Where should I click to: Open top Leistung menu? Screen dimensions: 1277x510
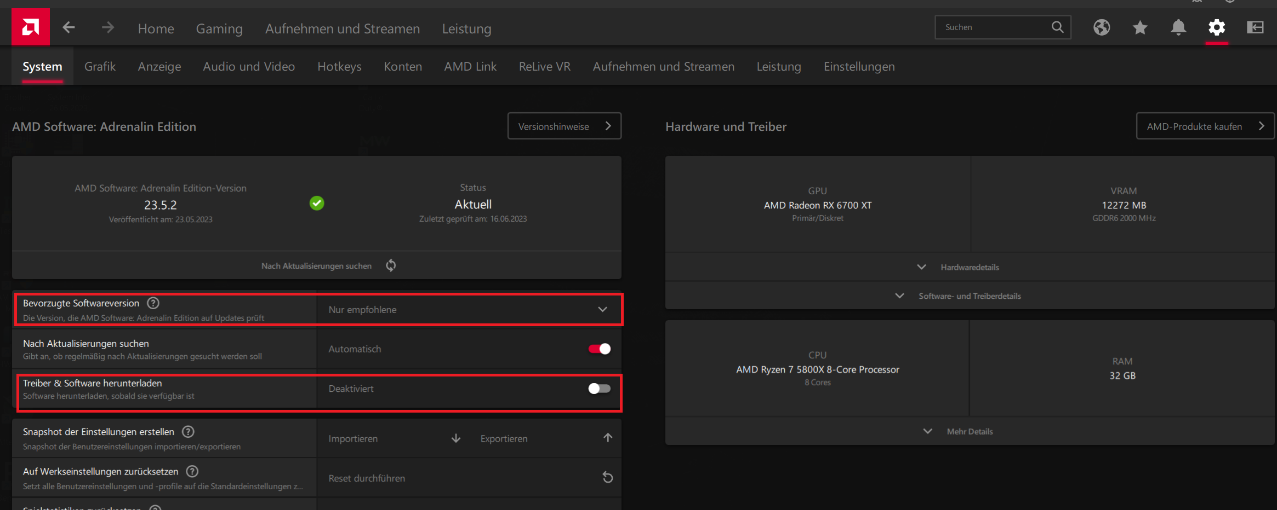point(467,28)
